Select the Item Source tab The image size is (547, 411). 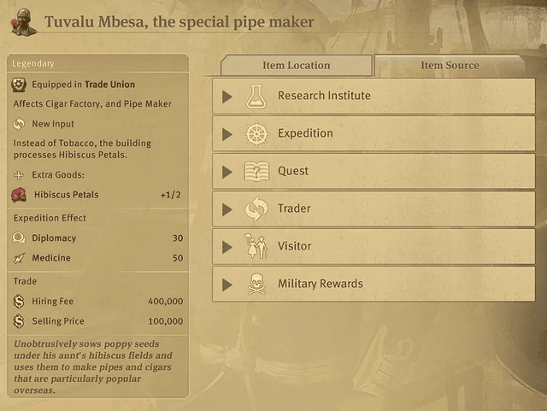pos(450,66)
